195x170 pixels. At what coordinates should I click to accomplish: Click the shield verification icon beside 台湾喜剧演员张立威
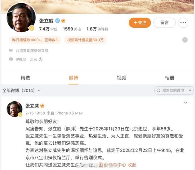pos(11,50)
